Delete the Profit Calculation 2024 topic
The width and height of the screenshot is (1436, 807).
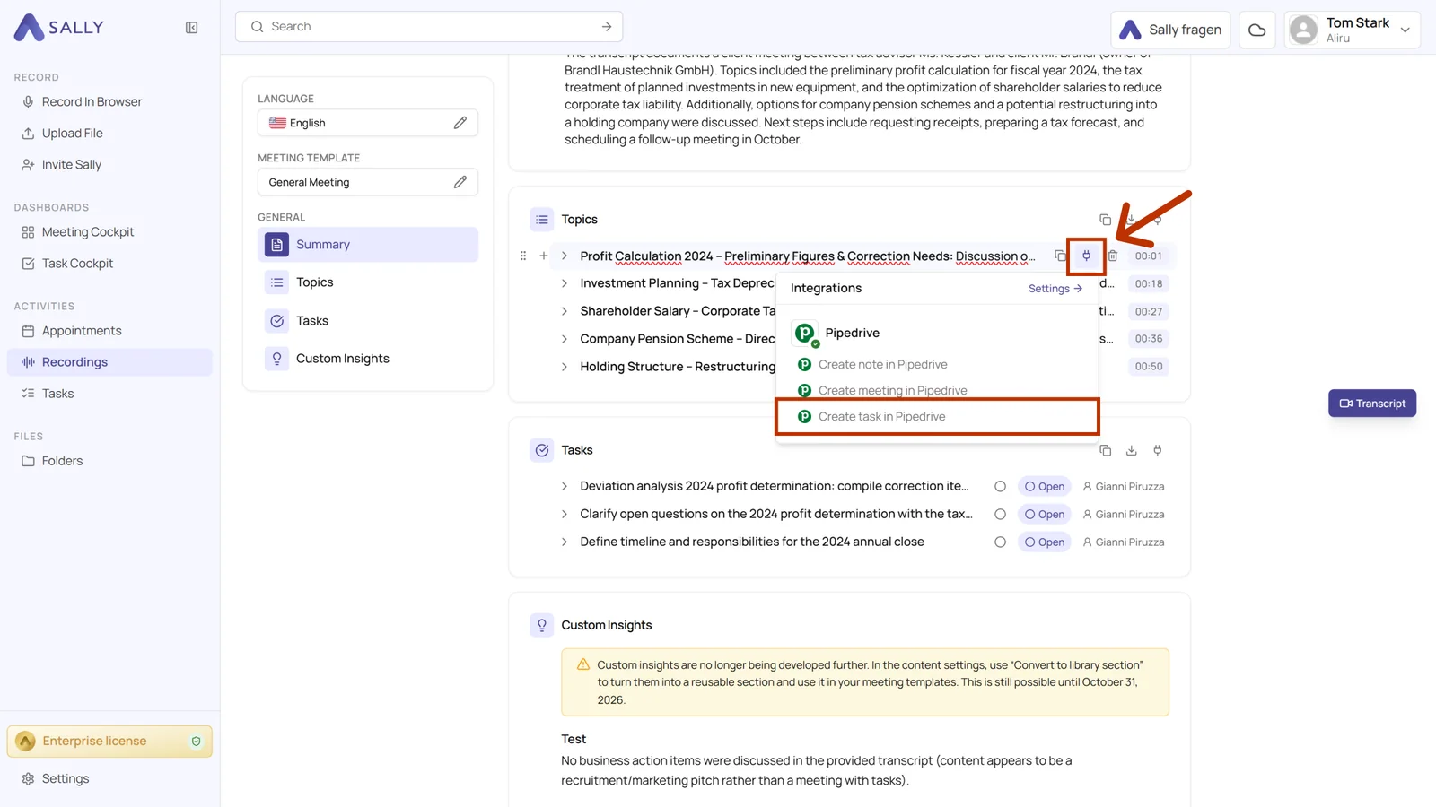tap(1113, 256)
